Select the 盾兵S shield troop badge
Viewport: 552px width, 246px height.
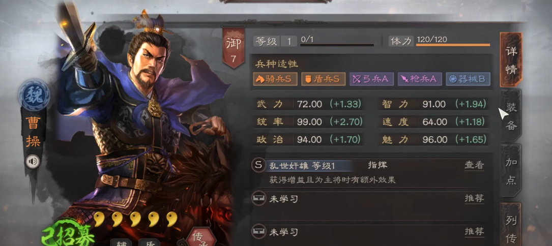click(323, 79)
